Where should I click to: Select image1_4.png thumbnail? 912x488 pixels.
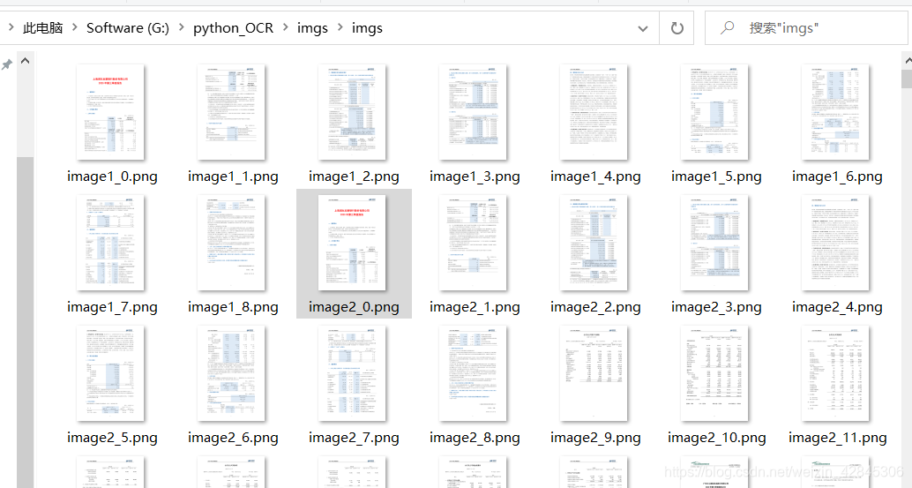coord(594,112)
